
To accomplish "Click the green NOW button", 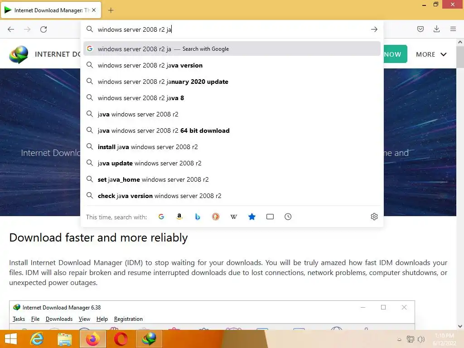I will pyautogui.click(x=395, y=54).
